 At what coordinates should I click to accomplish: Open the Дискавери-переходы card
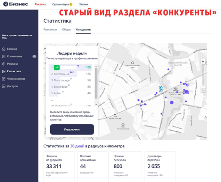point(160,166)
